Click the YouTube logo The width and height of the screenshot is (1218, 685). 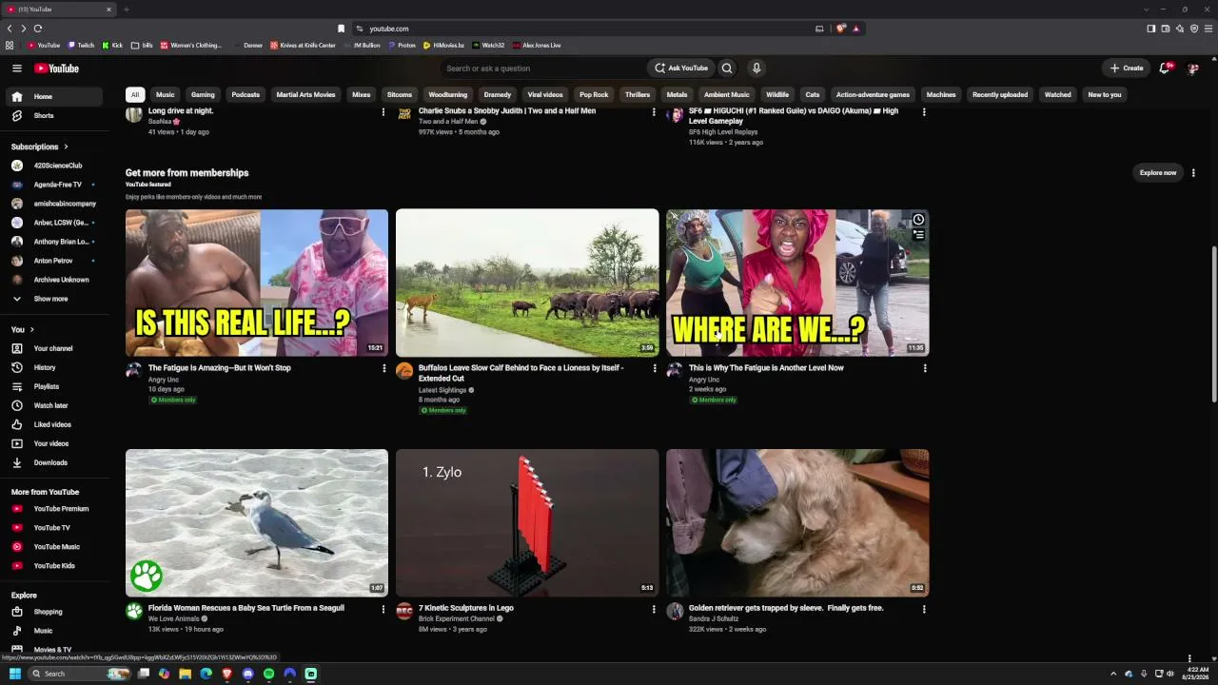point(57,68)
